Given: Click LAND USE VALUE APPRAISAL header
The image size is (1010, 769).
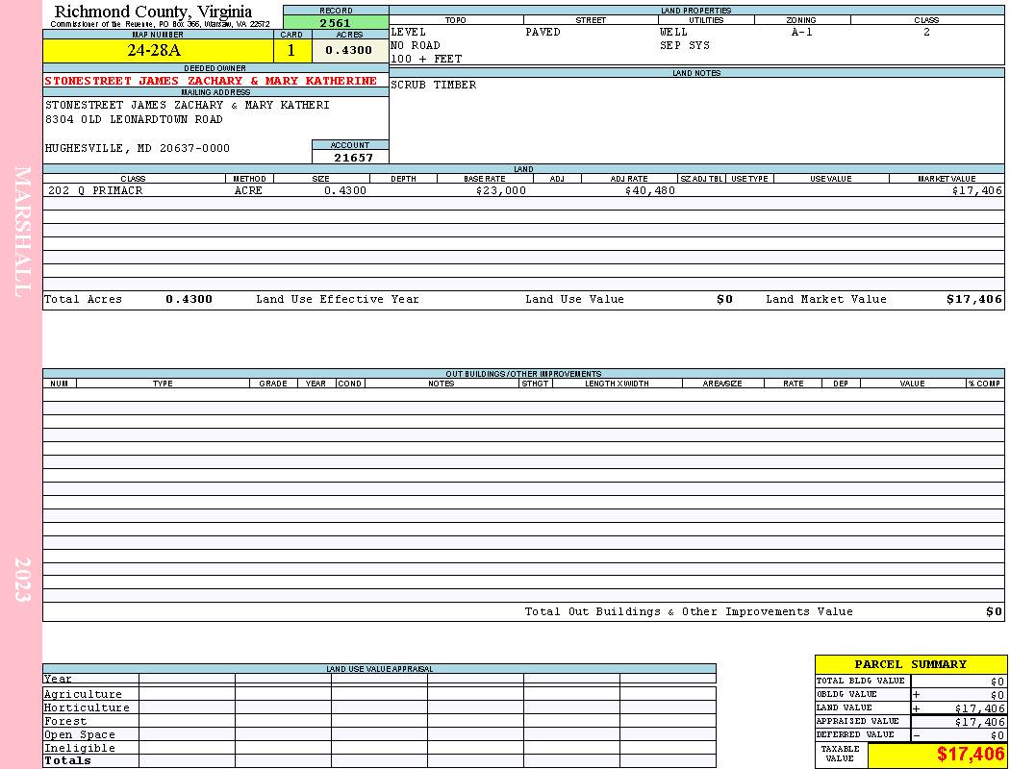Looking at the screenshot, I should (379, 669).
